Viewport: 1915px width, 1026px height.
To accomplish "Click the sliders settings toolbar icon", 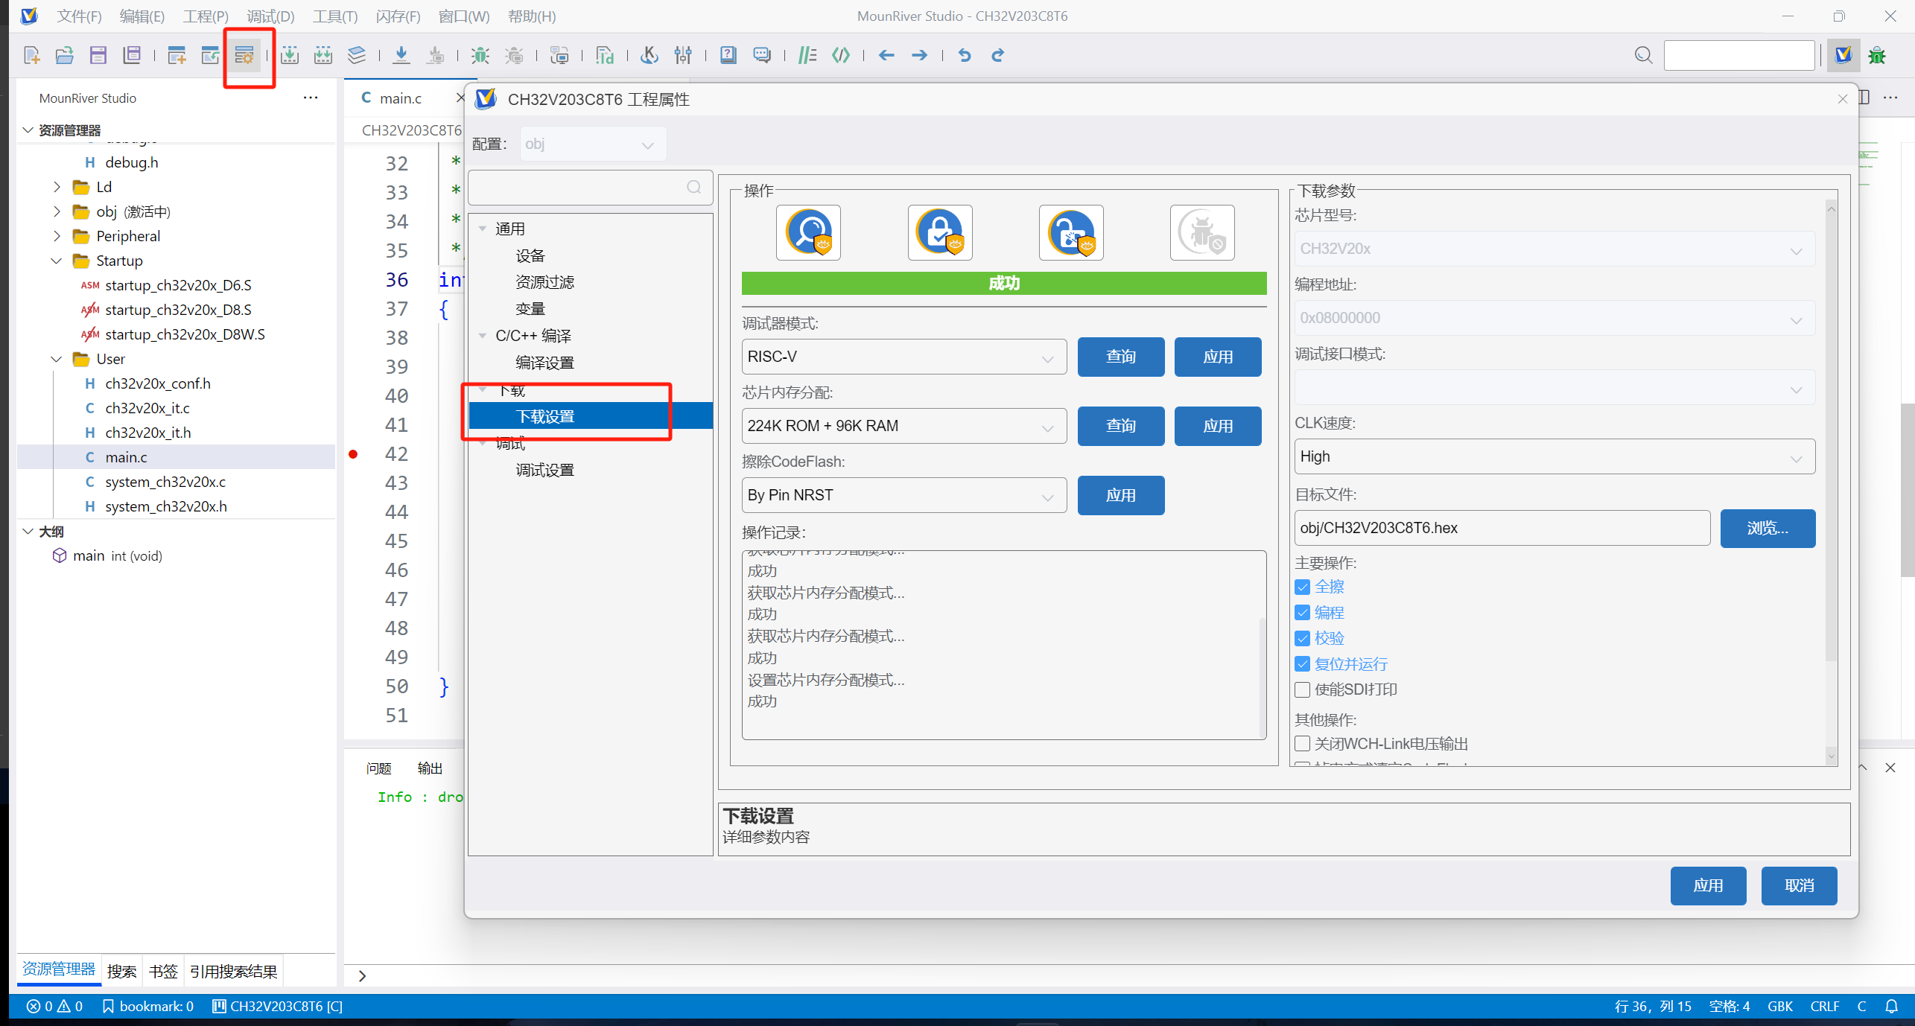I will click(x=683, y=55).
